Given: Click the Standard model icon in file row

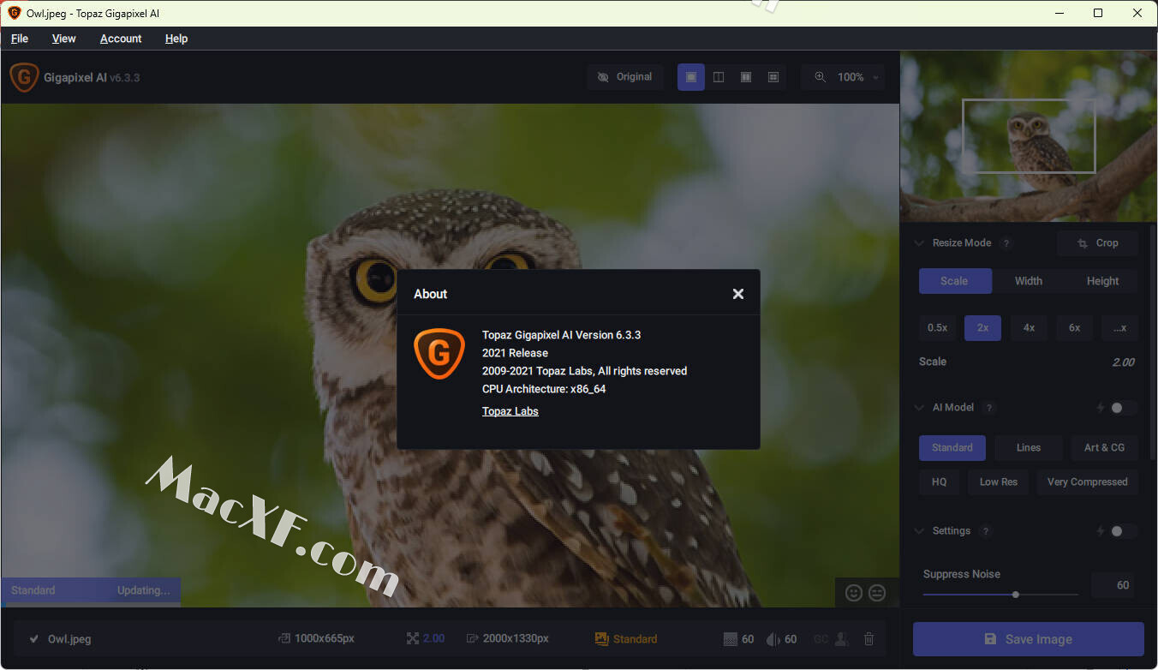Looking at the screenshot, I should [601, 639].
